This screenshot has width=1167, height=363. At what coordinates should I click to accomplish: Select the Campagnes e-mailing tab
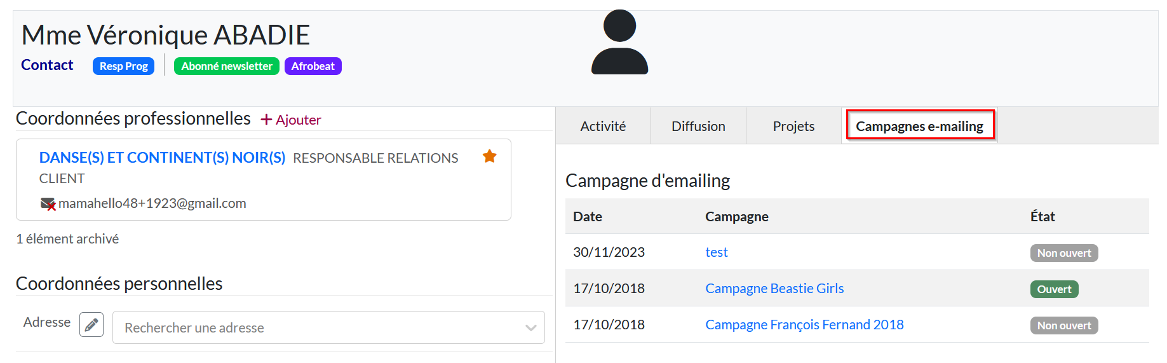coord(919,126)
